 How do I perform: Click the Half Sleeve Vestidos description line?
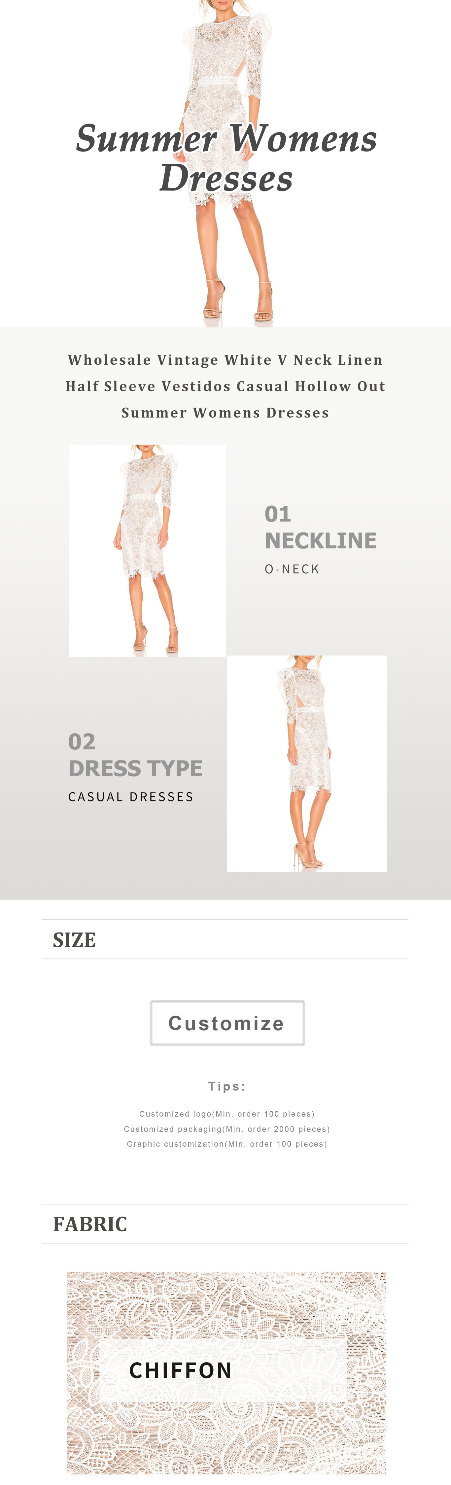(x=225, y=386)
